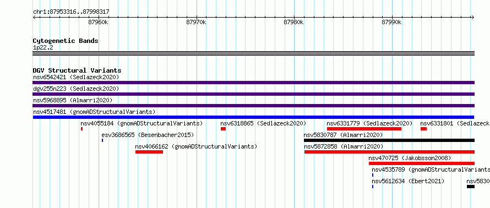Click the DGV Structural Variants track heading

point(77,70)
